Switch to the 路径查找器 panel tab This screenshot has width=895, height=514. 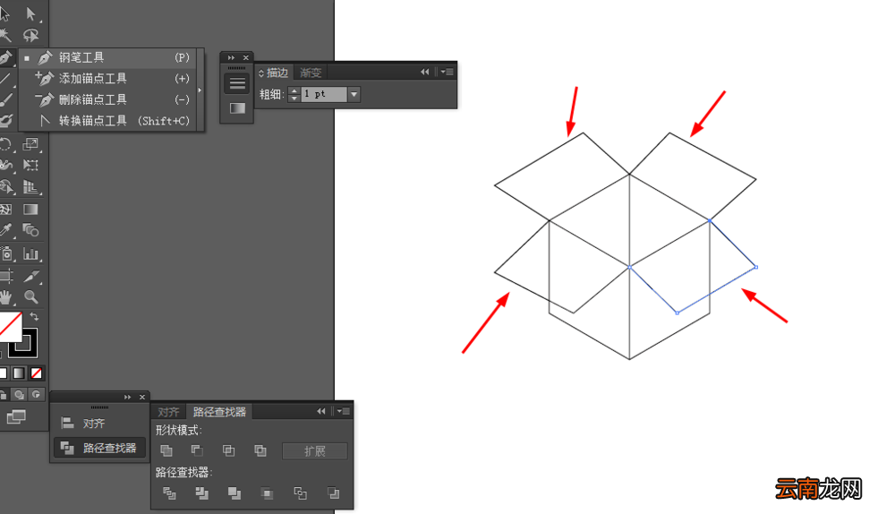tap(219, 412)
